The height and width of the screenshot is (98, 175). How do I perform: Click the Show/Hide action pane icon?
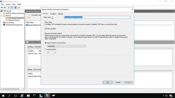click(x=19, y=8)
